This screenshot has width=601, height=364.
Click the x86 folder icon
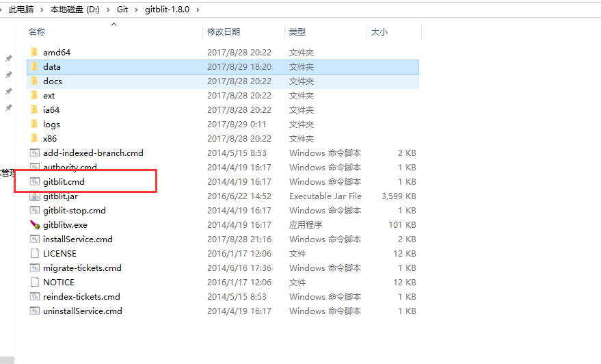(x=34, y=138)
